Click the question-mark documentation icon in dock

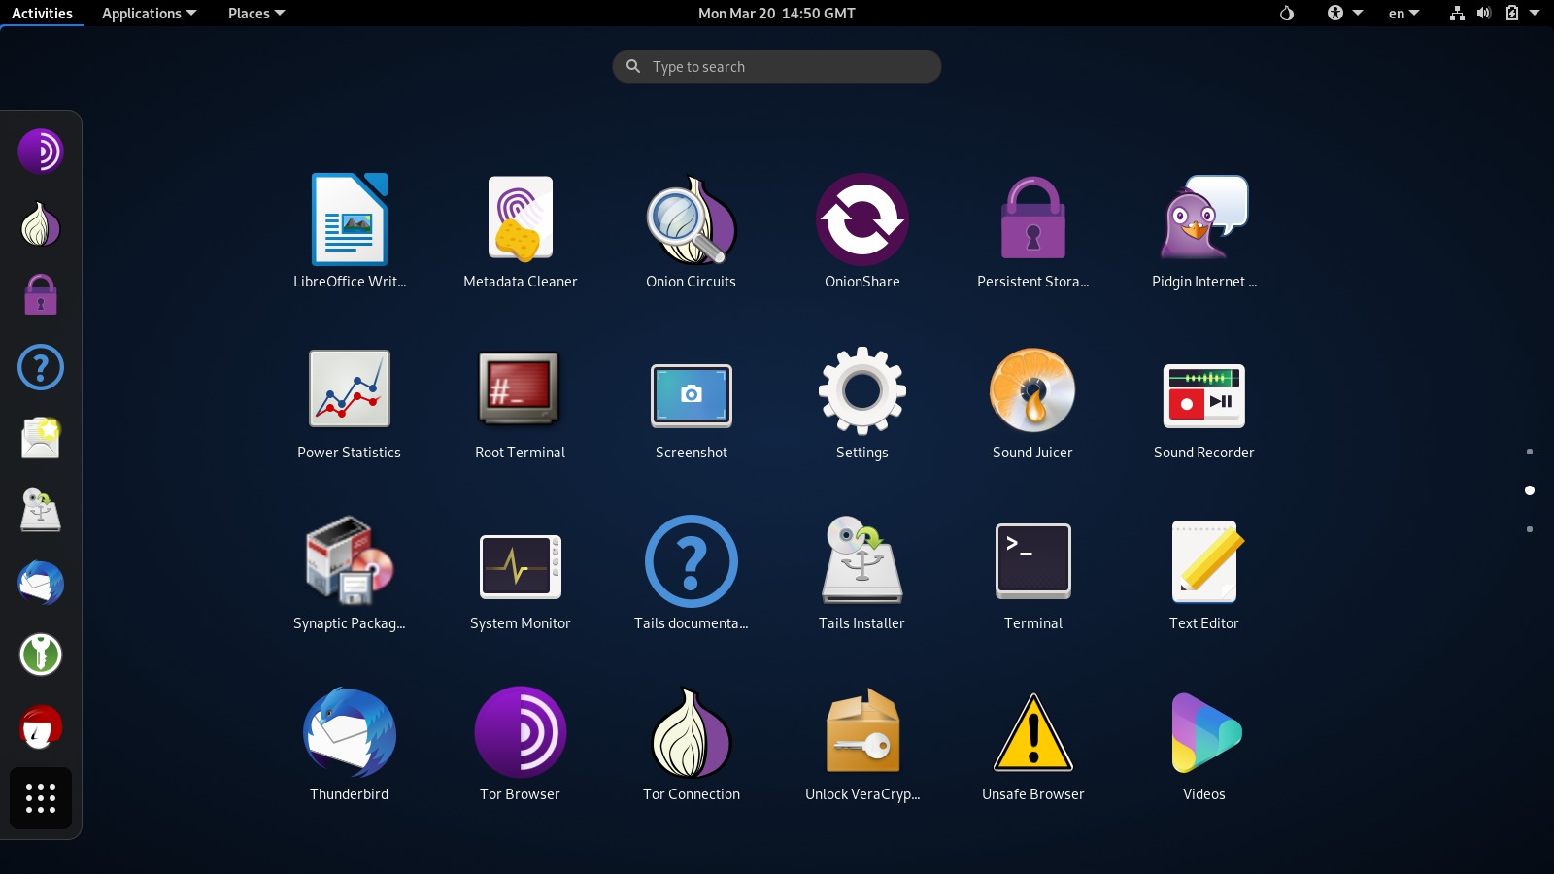click(x=41, y=367)
